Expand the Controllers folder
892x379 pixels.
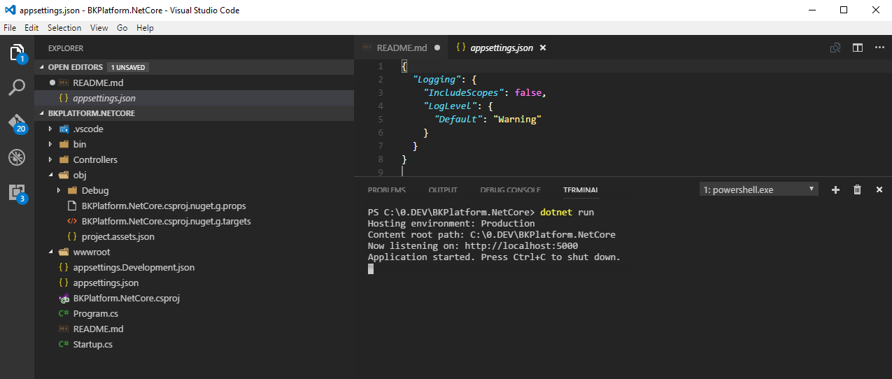click(x=95, y=159)
